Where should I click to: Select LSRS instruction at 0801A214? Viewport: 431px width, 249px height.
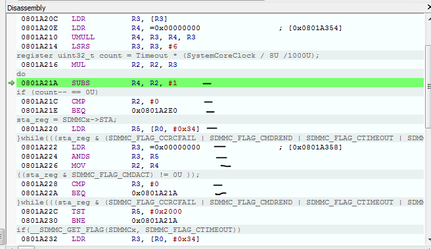(x=220, y=47)
